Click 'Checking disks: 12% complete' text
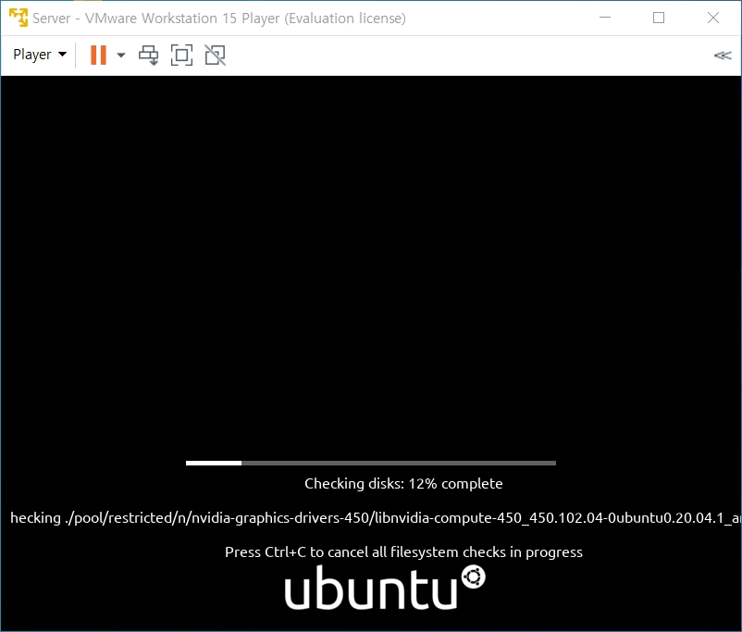 [x=403, y=483]
